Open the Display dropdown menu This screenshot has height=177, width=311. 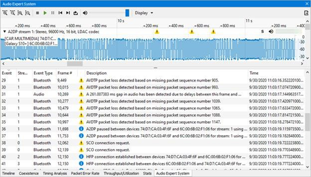coord(144,13)
